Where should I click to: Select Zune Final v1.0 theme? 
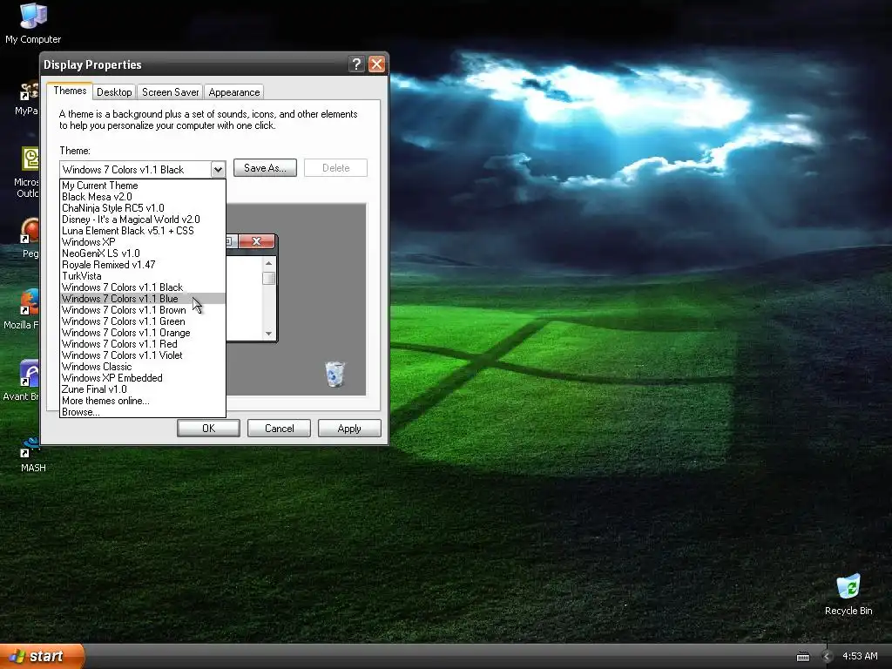[143, 389]
